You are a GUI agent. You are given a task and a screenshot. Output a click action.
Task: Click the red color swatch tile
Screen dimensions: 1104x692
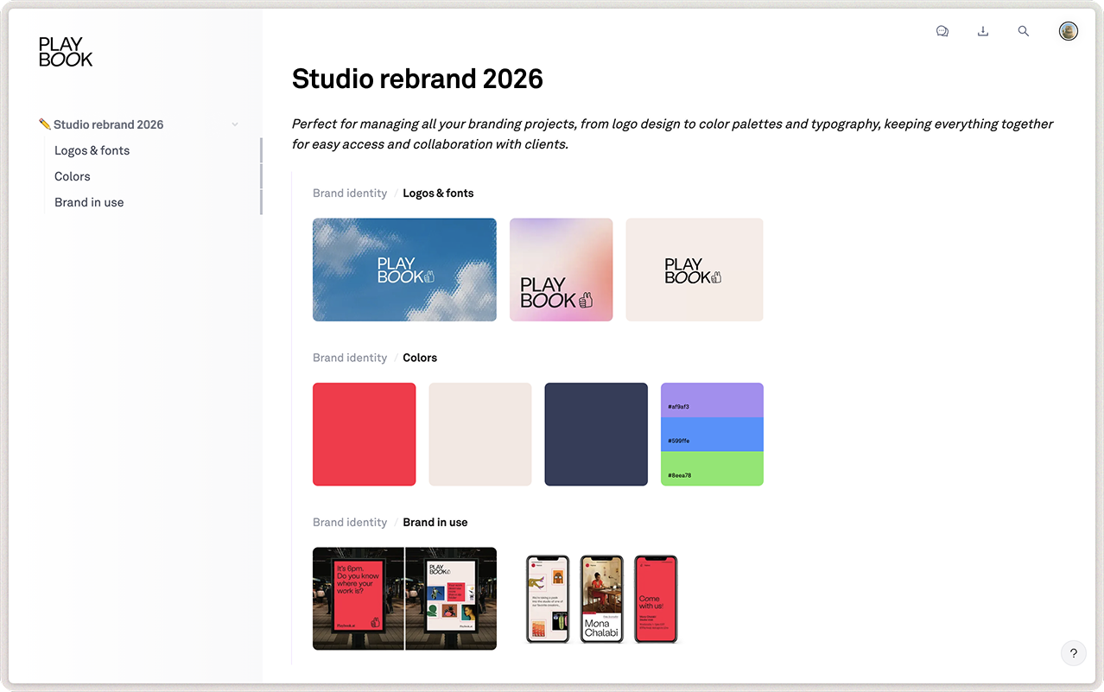click(x=364, y=434)
